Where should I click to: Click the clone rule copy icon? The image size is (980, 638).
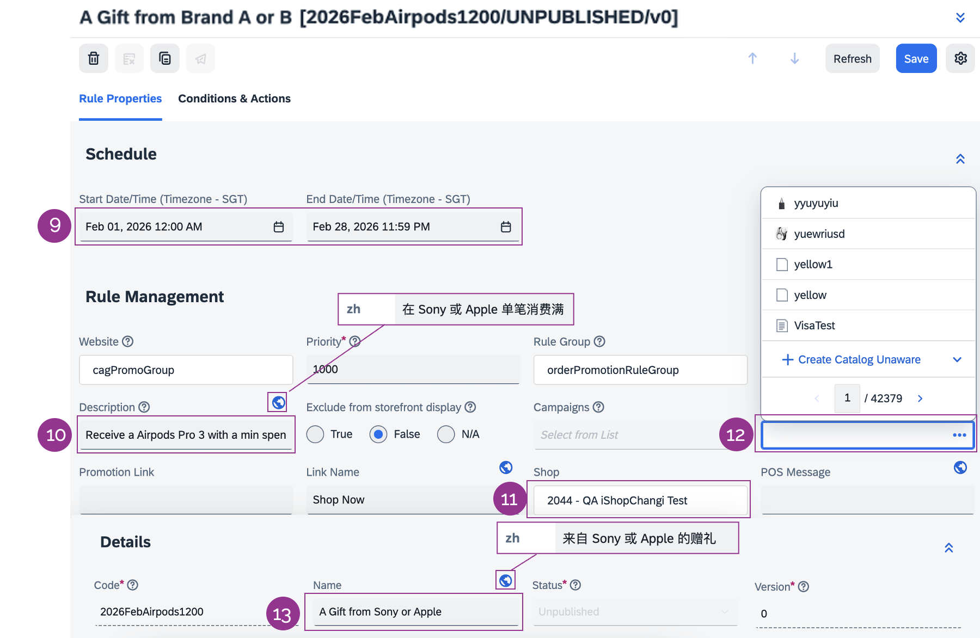point(164,58)
